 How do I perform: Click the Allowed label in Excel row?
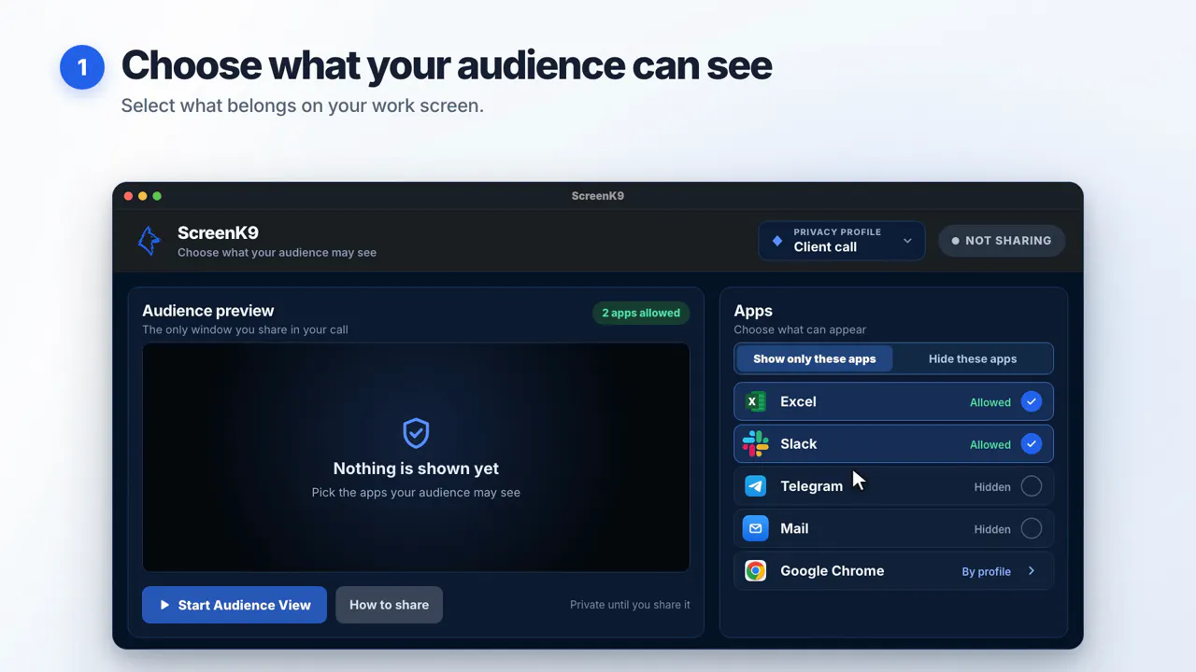pyautogui.click(x=990, y=402)
